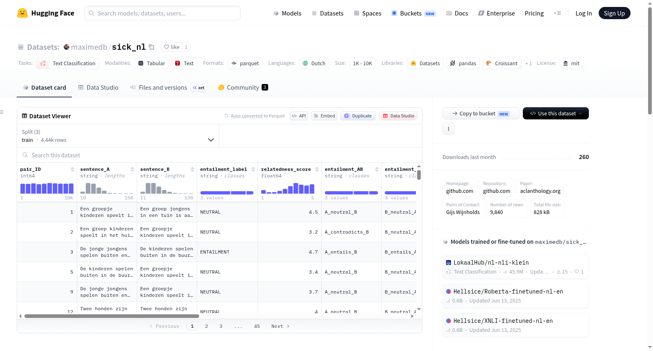653x351 pixels.
Task: Click the Copy to bucket button
Action: point(481,113)
